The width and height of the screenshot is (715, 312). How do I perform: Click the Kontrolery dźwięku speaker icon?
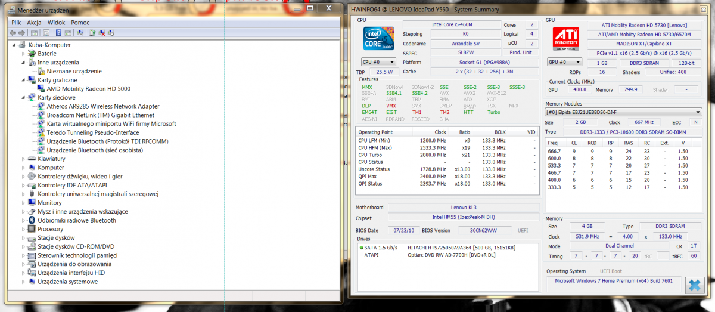(32, 177)
